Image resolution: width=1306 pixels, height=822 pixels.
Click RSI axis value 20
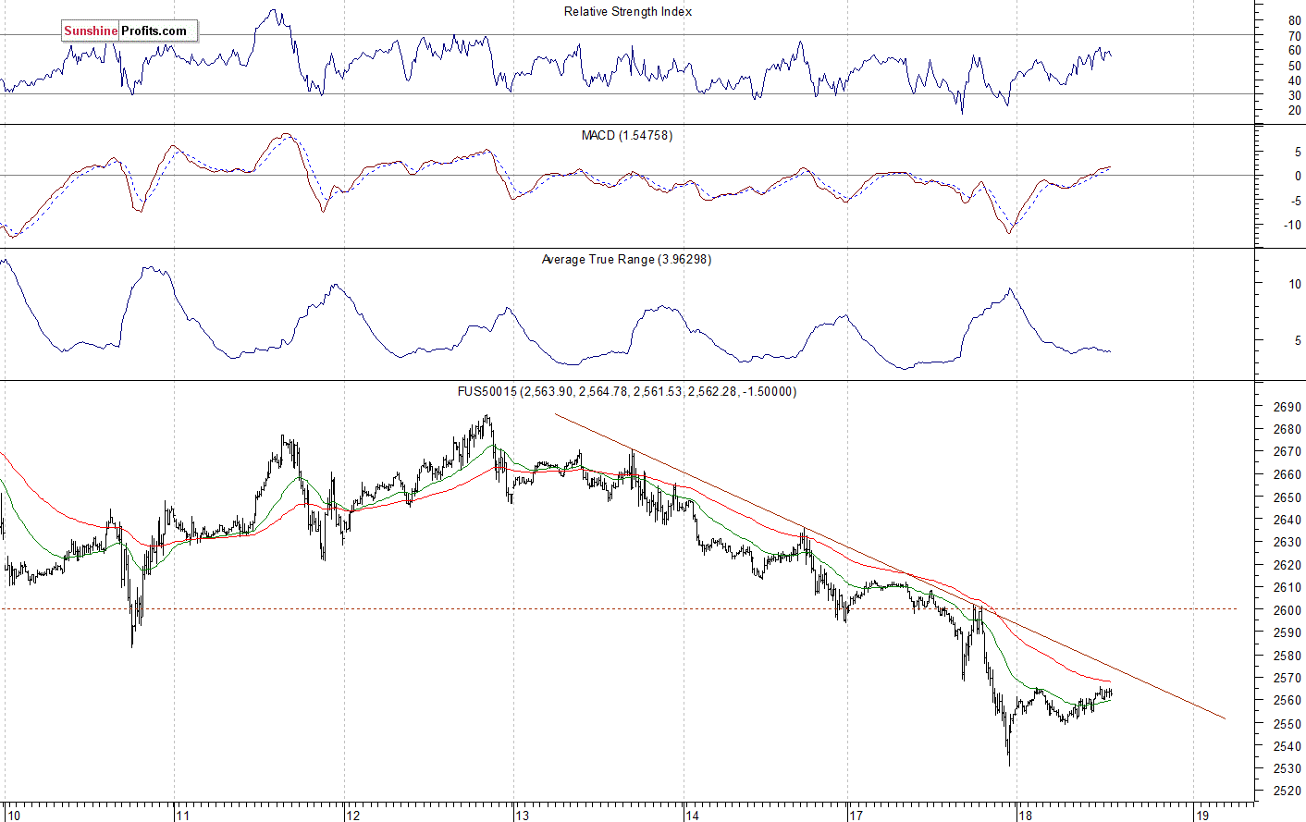1294,111
